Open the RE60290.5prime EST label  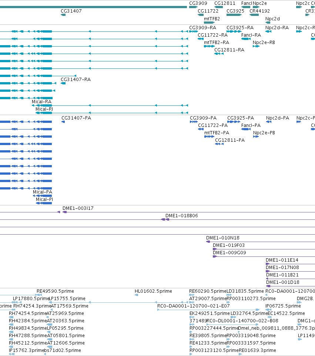[208, 291]
